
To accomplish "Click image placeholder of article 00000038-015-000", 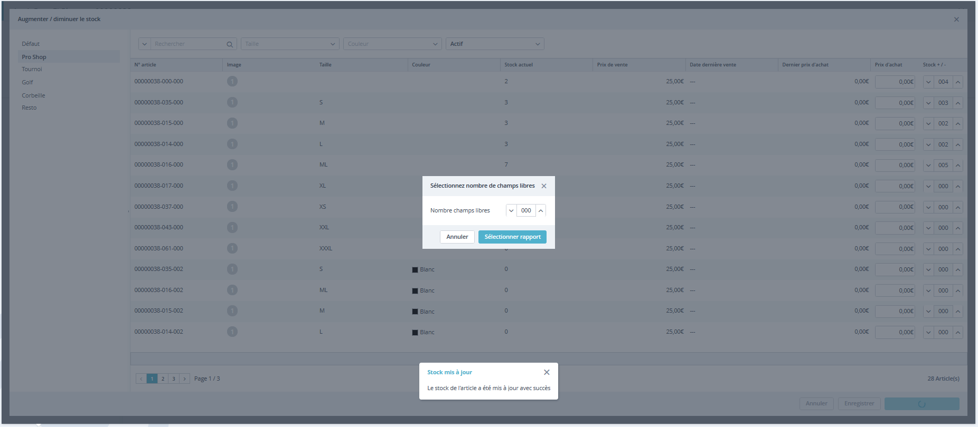I will click(x=232, y=123).
